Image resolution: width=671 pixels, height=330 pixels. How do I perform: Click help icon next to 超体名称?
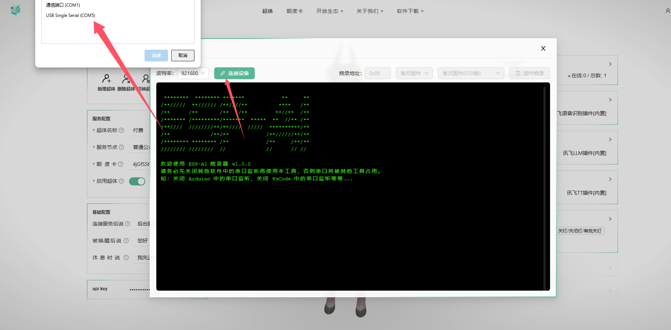click(121, 130)
